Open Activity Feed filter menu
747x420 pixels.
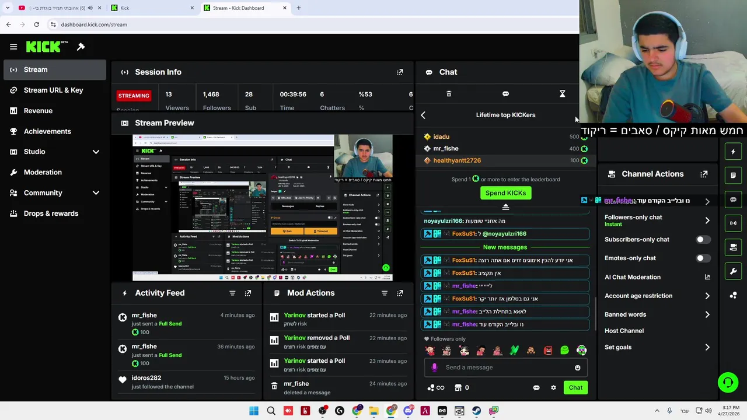point(232,293)
